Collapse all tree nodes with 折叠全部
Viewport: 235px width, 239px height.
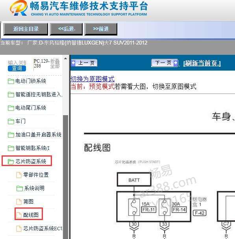[55, 63]
